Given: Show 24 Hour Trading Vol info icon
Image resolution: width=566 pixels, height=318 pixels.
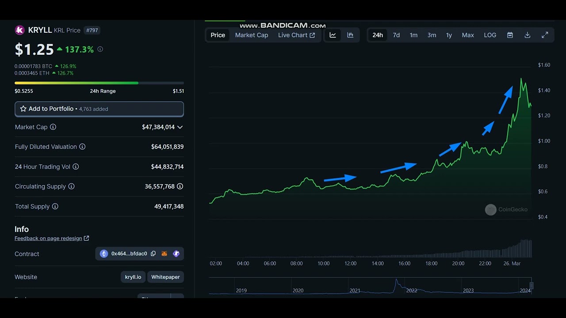Looking at the screenshot, I should click(76, 167).
